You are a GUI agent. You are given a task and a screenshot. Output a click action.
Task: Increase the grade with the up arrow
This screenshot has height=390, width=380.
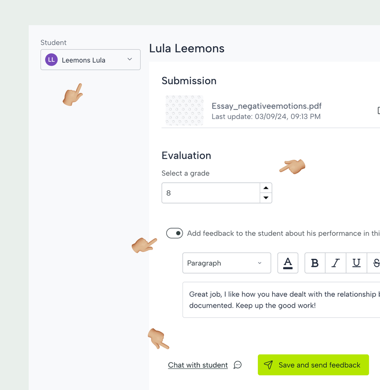pos(266,188)
